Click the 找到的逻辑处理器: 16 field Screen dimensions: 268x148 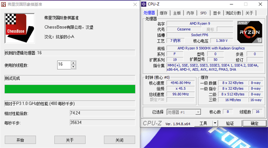click(70, 53)
